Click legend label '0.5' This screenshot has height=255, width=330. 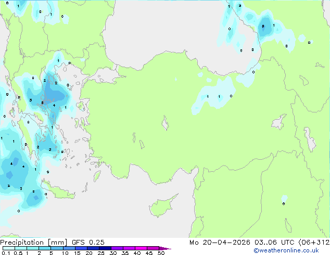(18, 253)
